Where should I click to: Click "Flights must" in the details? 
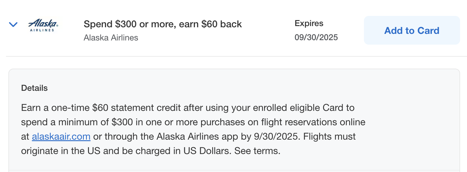click(x=329, y=137)
